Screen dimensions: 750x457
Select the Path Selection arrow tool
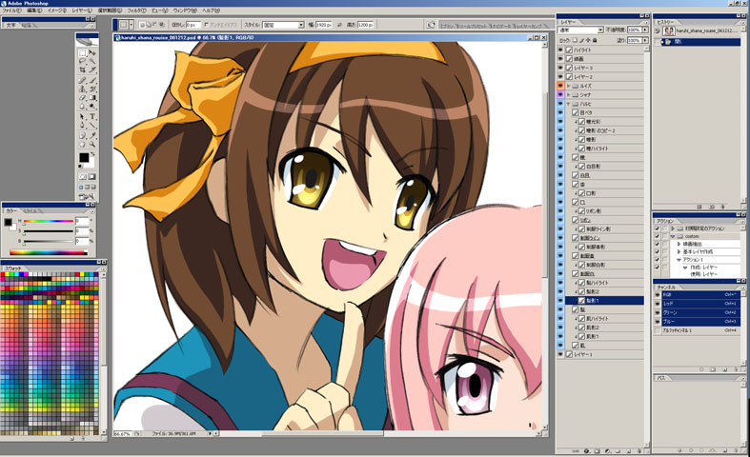pyautogui.click(x=82, y=117)
